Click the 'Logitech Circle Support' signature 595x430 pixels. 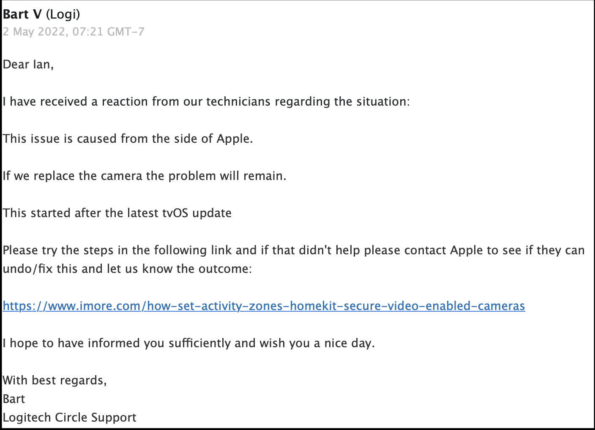[x=70, y=418]
